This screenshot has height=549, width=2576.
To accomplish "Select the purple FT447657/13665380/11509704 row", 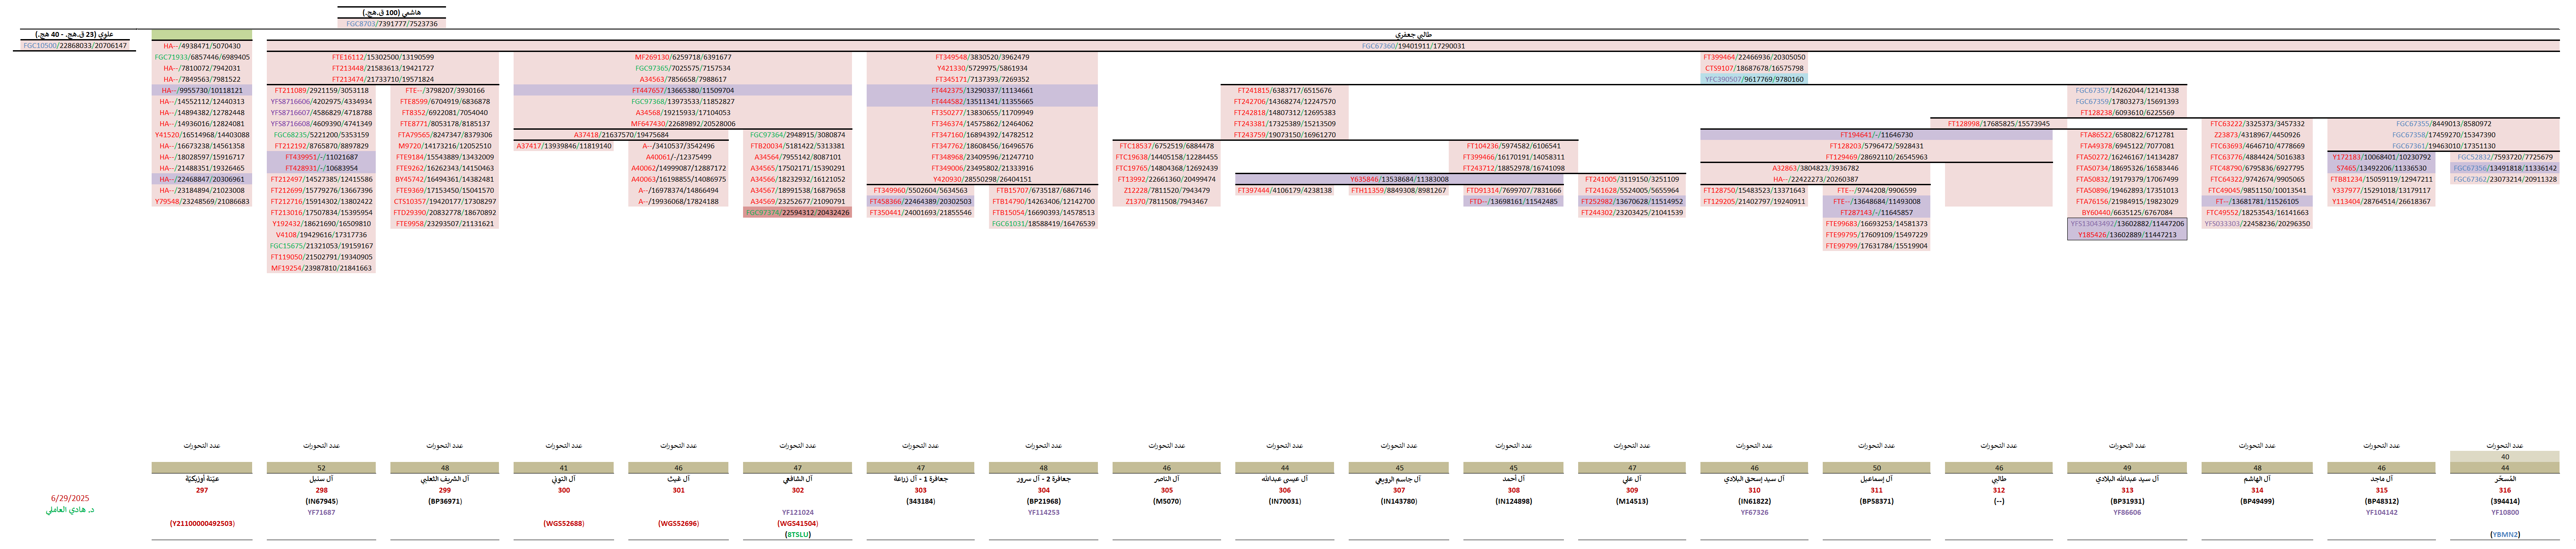I will click(682, 90).
